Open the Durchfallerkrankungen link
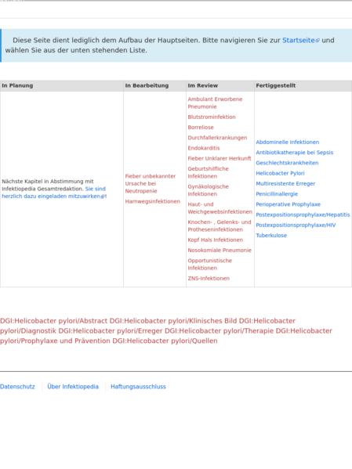 tap(217, 138)
